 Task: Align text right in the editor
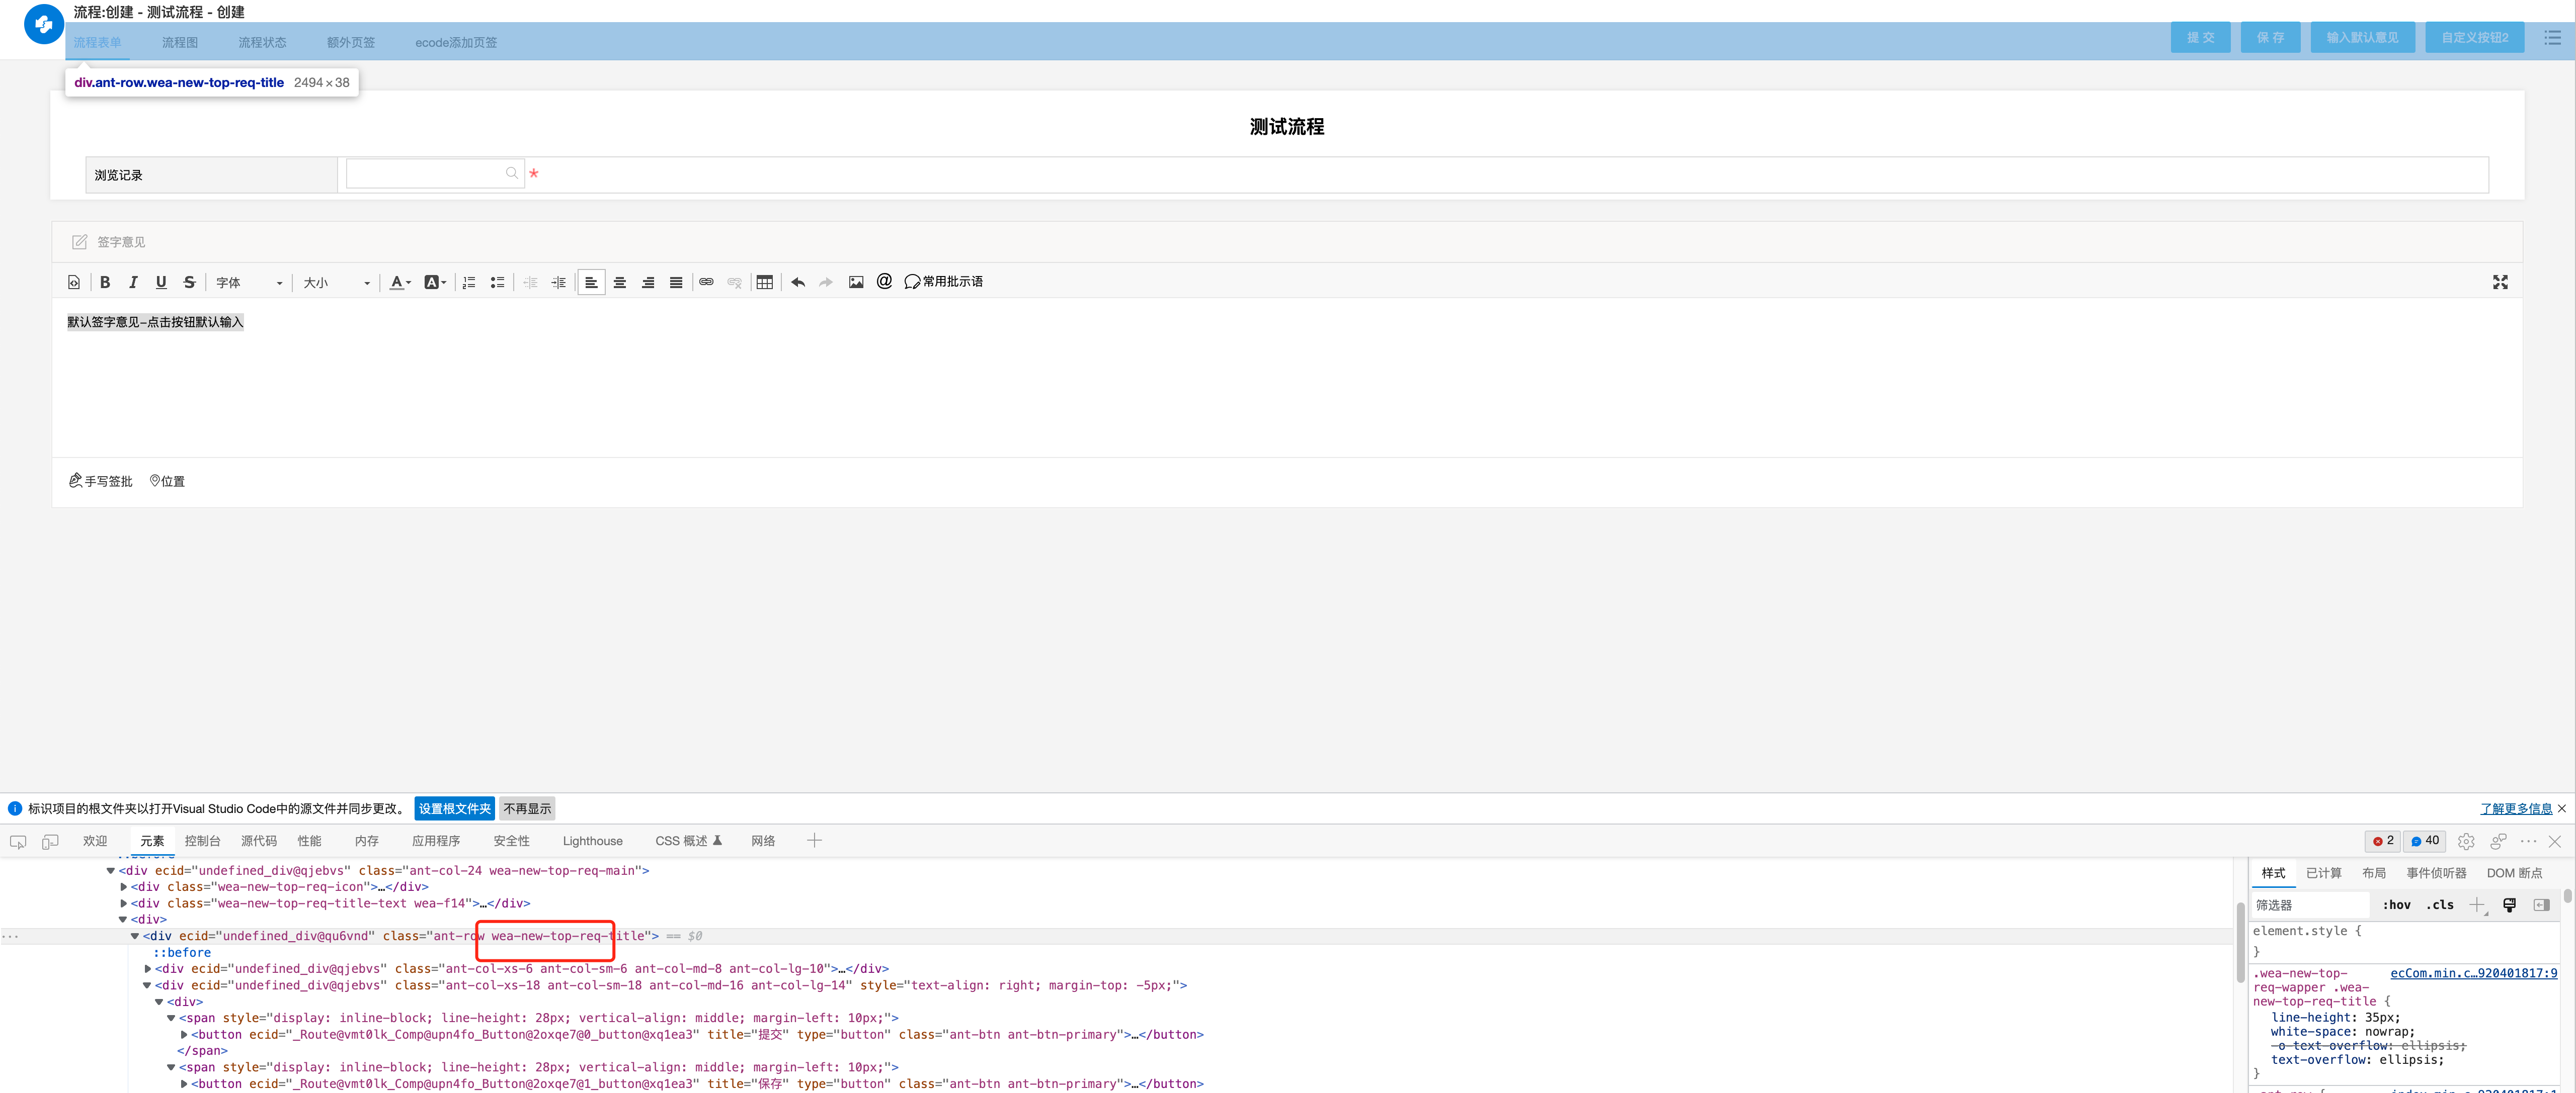tap(648, 283)
